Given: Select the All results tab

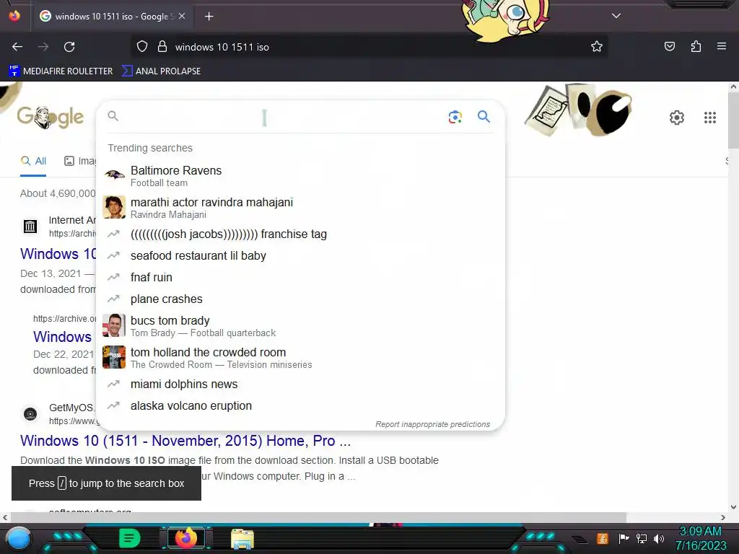Looking at the screenshot, I should (x=33, y=161).
